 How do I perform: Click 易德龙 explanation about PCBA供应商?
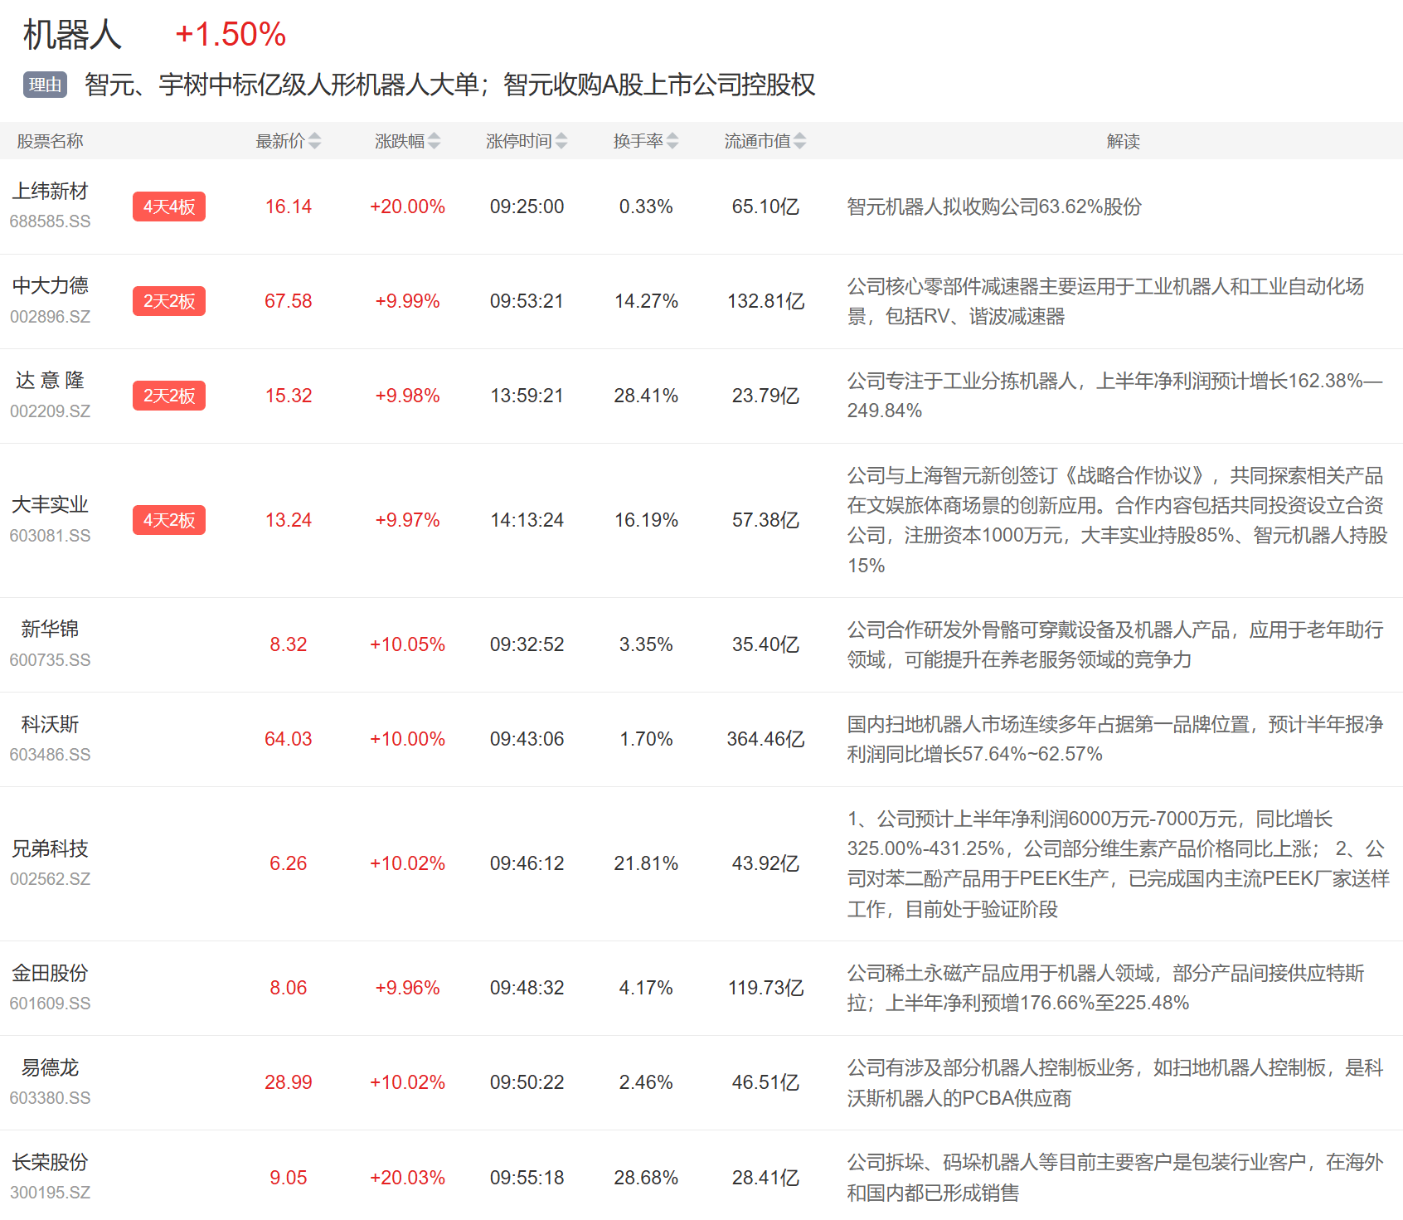(1115, 1083)
